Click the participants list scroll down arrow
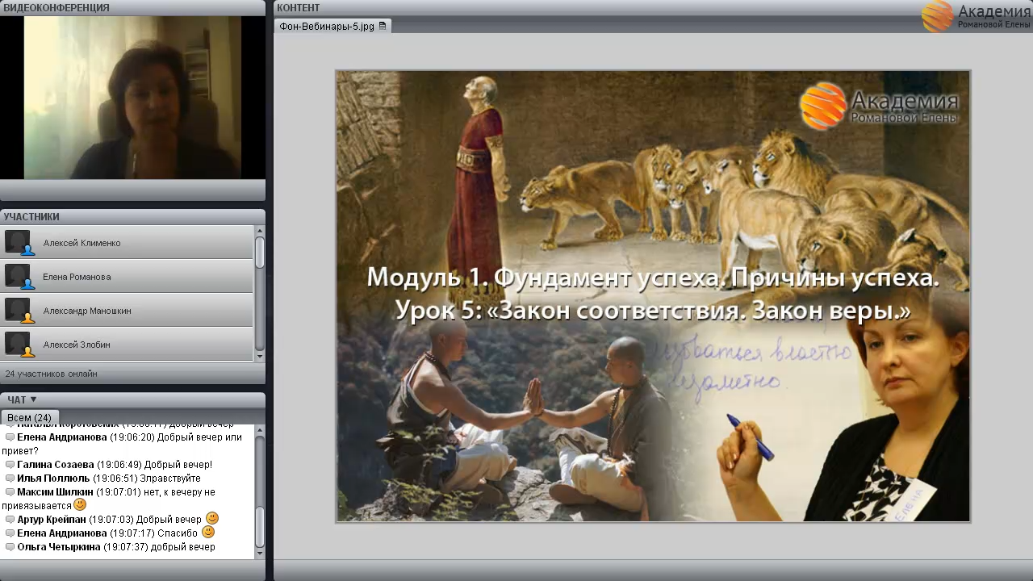Image resolution: width=1033 pixels, height=581 pixels. pos(260,356)
